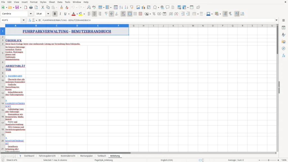Image resolution: width=288 pixels, height=162 pixels.
Task: Click the Print icon in toolbar
Action: tap(31, 7)
